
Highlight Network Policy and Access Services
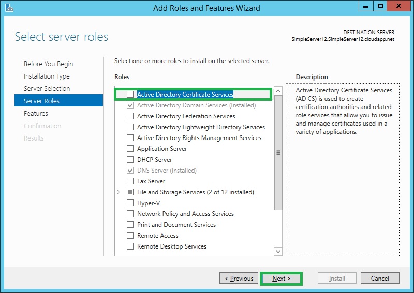pos(185,214)
